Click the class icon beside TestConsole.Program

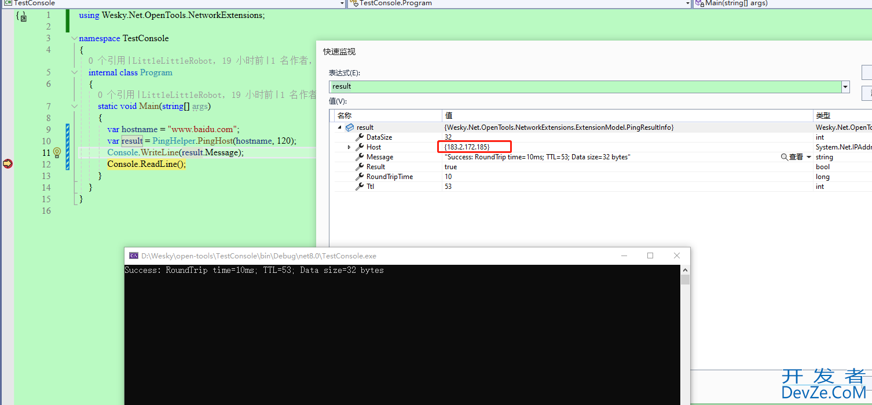click(x=354, y=3)
